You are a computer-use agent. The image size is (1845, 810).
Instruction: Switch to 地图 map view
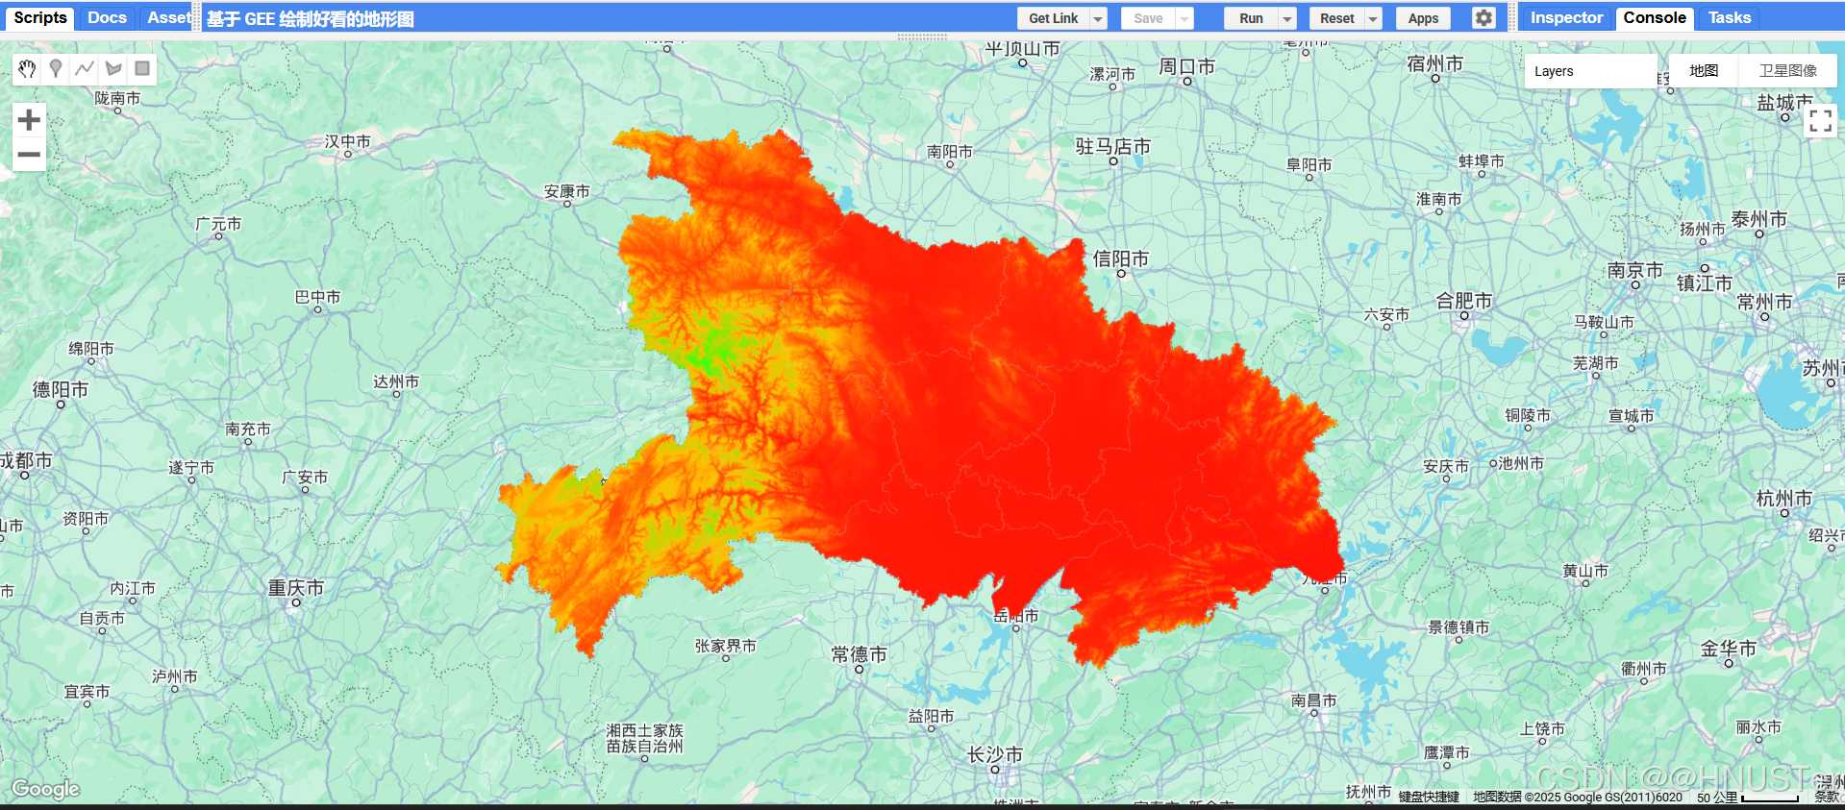1704,71
